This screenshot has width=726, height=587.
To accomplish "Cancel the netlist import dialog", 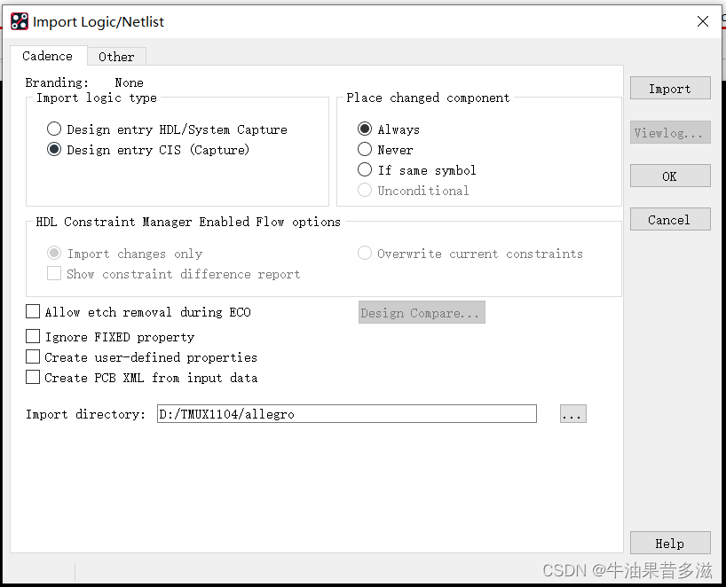I will click(669, 219).
